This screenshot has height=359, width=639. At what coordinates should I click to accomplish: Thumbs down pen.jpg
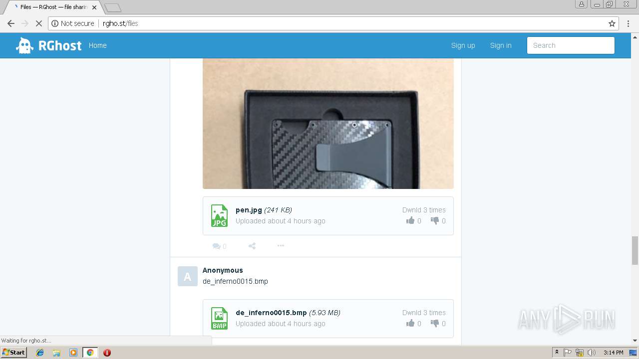435,221
